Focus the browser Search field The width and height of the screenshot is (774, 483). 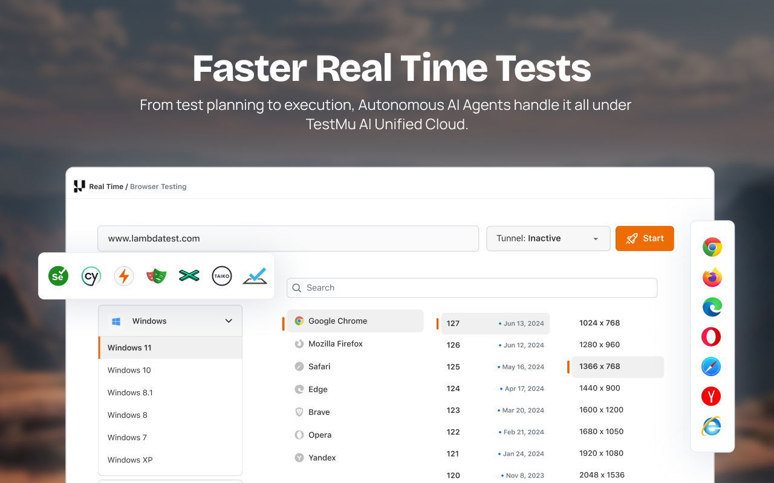tap(472, 288)
